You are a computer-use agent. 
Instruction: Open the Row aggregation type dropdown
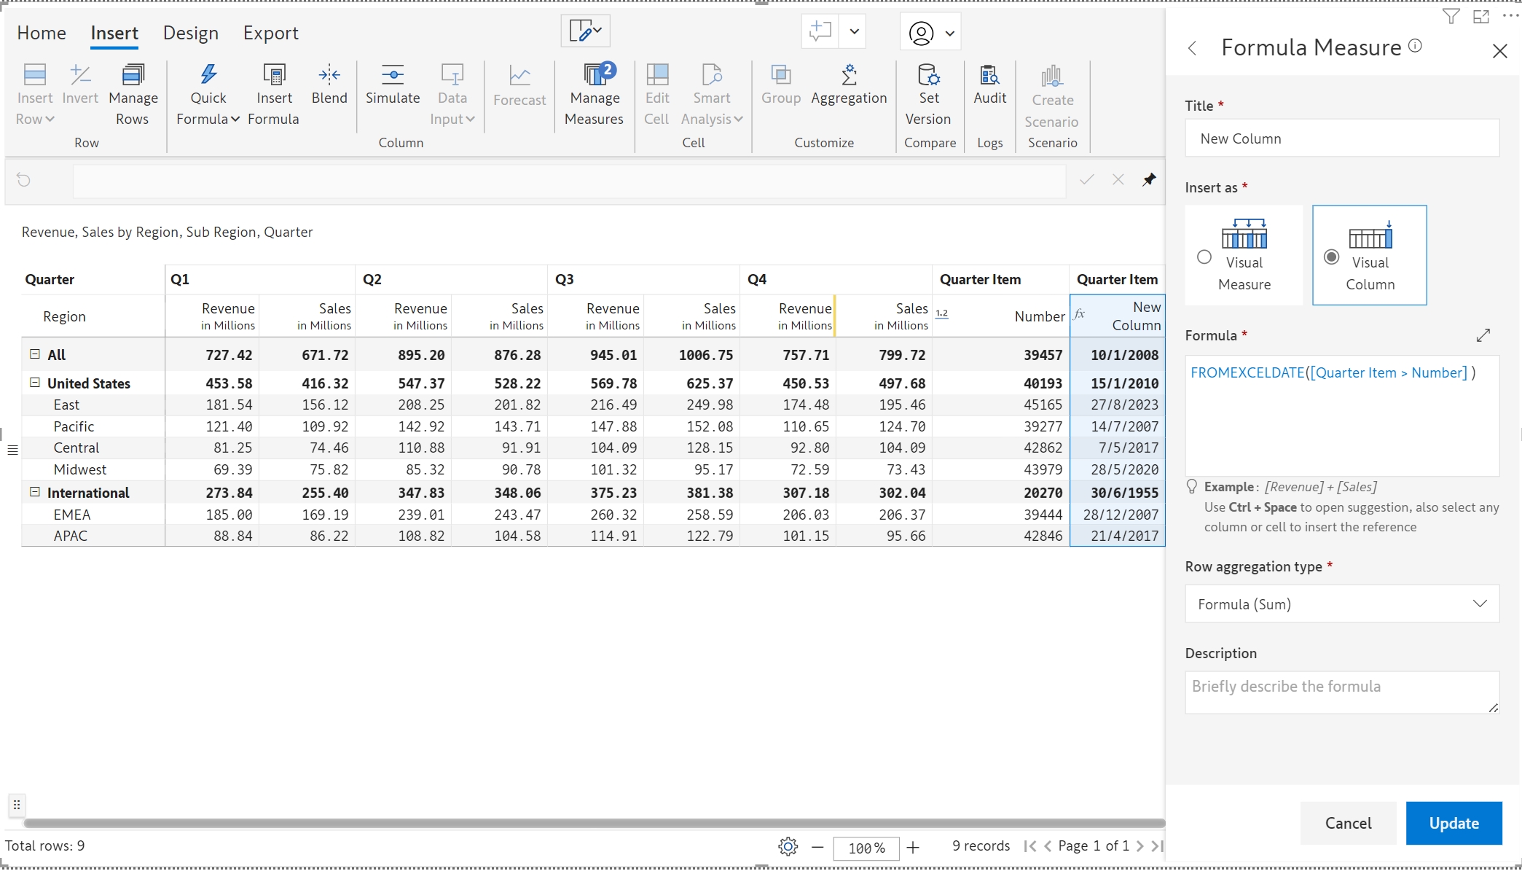(x=1341, y=604)
